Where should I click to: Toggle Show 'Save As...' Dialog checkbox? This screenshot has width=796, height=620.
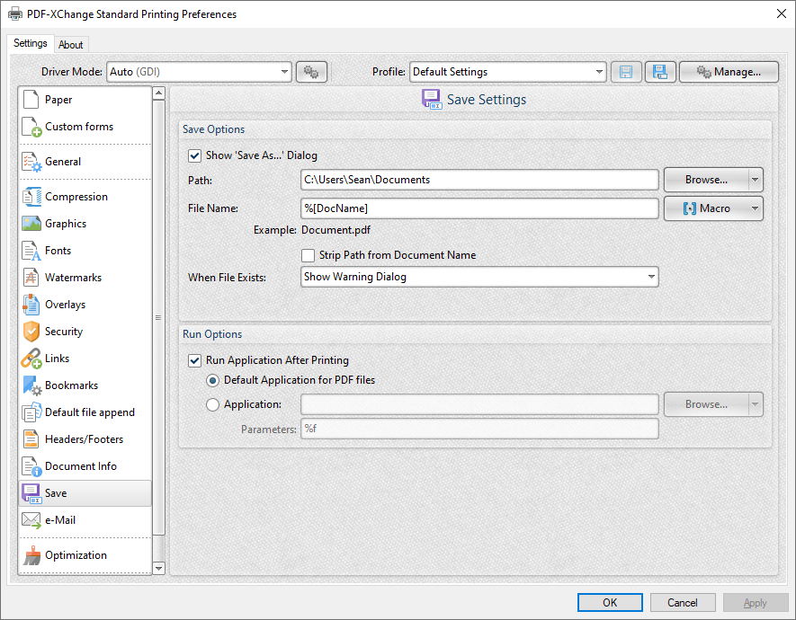[x=194, y=155]
